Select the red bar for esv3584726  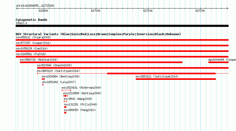pyautogui.click(x=101, y=62)
